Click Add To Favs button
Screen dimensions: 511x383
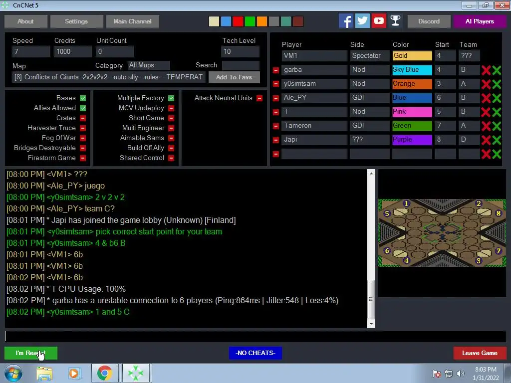click(234, 77)
